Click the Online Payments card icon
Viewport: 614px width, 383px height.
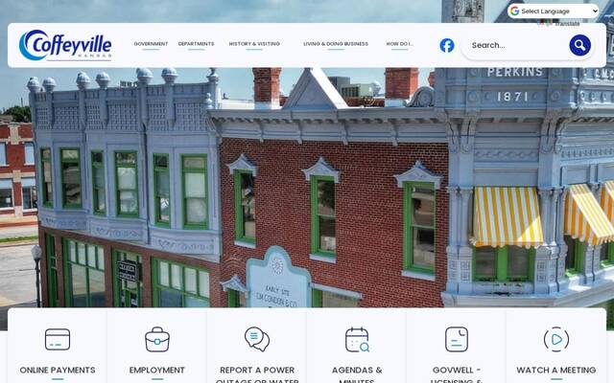tap(58, 339)
